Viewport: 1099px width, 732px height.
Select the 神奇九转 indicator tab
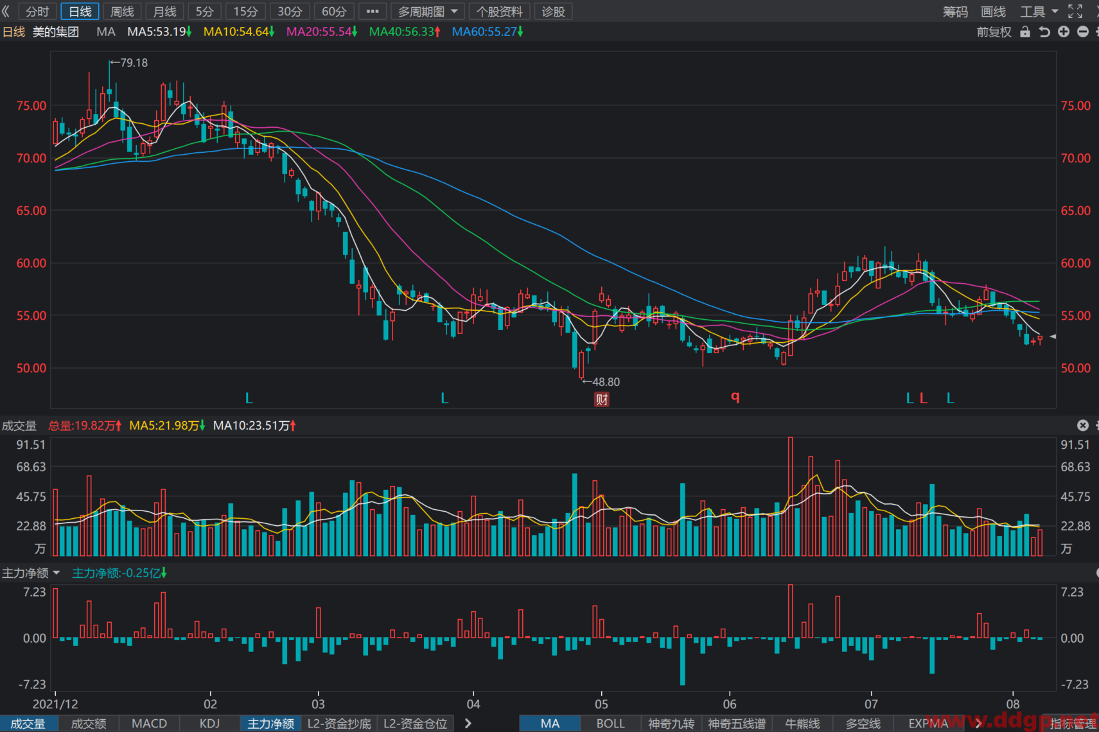pyautogui.click(x=671, y=724)
